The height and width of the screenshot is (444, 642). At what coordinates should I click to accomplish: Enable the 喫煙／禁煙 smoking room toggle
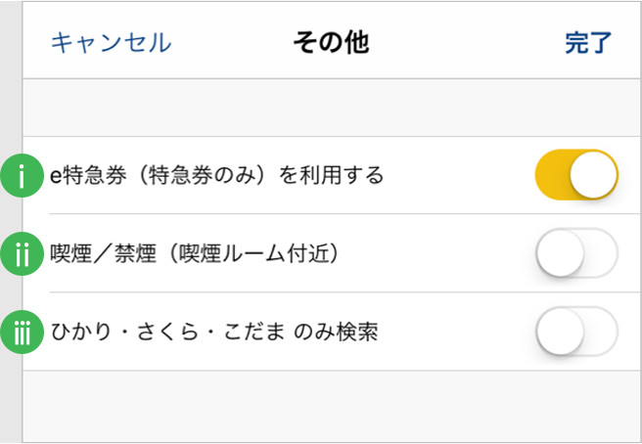click(x=576, y=253)
